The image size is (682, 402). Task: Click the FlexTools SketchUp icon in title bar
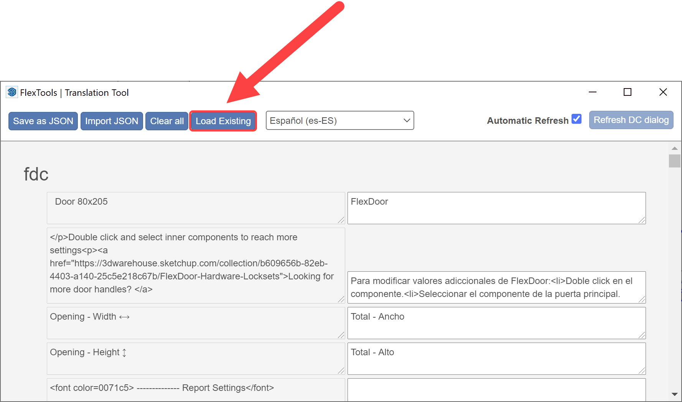point(12,92)
